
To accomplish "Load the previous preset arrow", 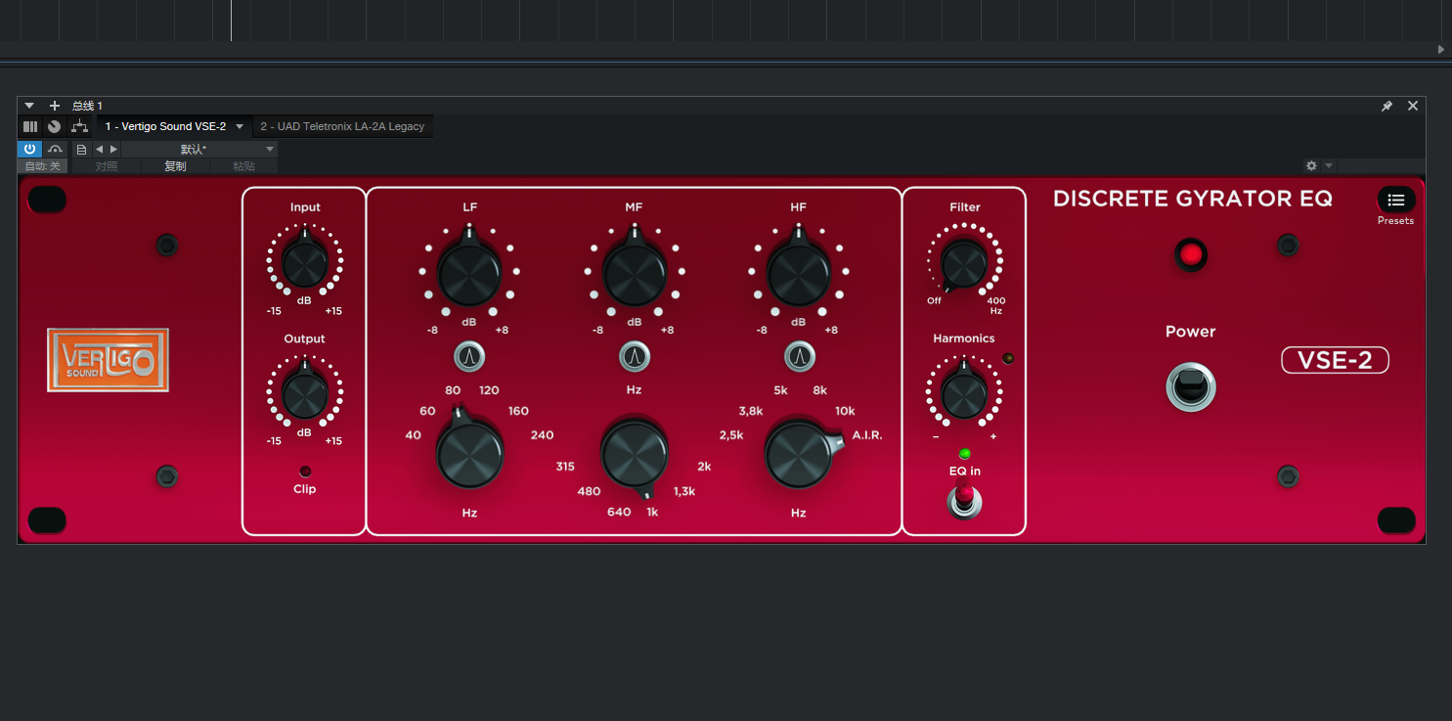I will (99, 149).
